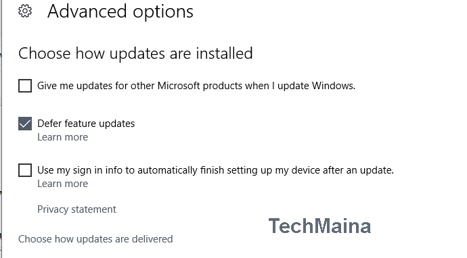Click the Defer feature updates label text
The image size is (467, 258).
tap(86, 124)
